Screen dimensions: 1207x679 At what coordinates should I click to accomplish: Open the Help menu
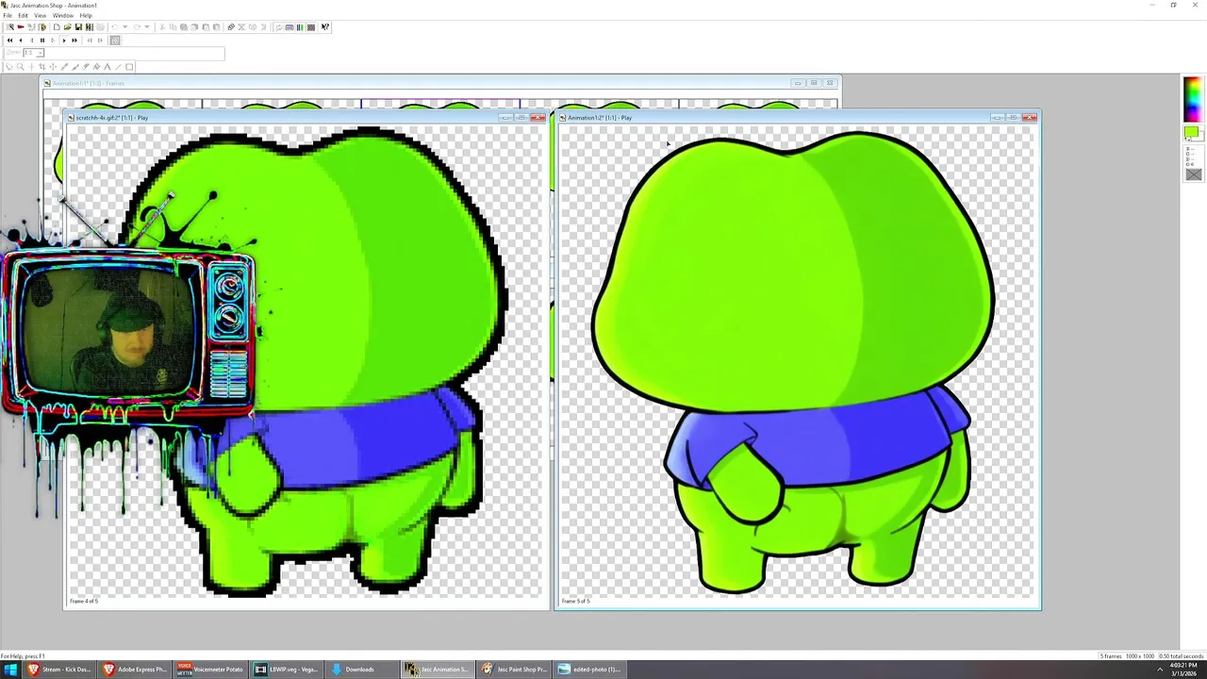pos(86,15)
